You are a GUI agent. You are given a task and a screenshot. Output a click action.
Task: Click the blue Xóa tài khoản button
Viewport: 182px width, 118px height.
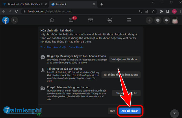(x=130, y=111)
